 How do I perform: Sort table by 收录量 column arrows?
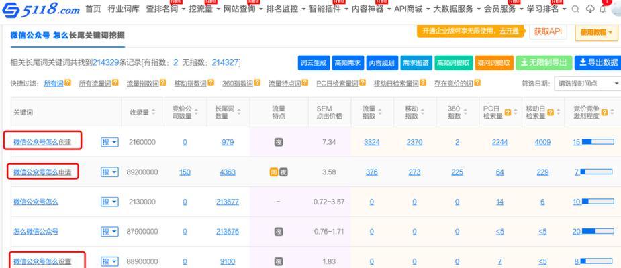(154, 113)
